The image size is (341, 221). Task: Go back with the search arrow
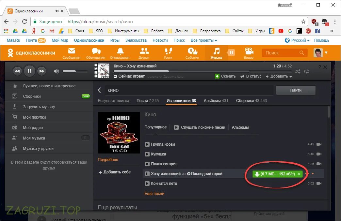tap(99, 90)
